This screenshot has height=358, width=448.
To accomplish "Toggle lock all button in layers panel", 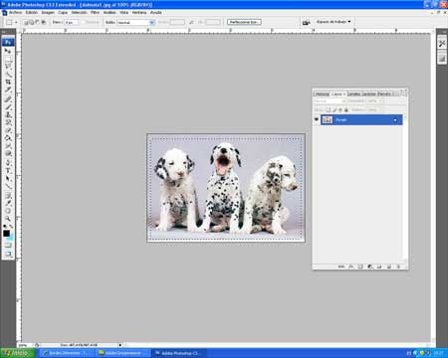I will tap(346, 109).
